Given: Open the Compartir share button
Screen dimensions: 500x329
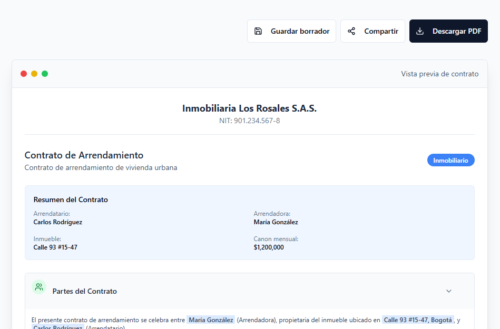Looking at the screenshot, I should pyautogui.click(x=372, y=31).
